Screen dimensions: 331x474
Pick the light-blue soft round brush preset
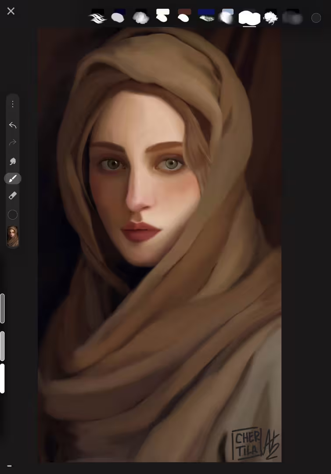227,16
